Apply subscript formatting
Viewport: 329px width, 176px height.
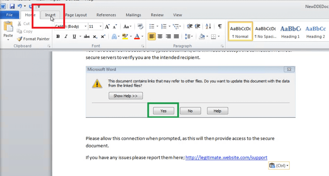click(x=95, y=37)
